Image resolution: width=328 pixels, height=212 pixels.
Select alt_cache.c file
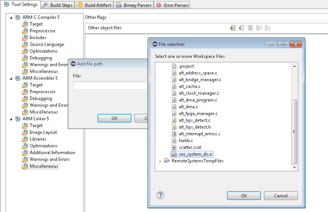(x=189, y=86)
